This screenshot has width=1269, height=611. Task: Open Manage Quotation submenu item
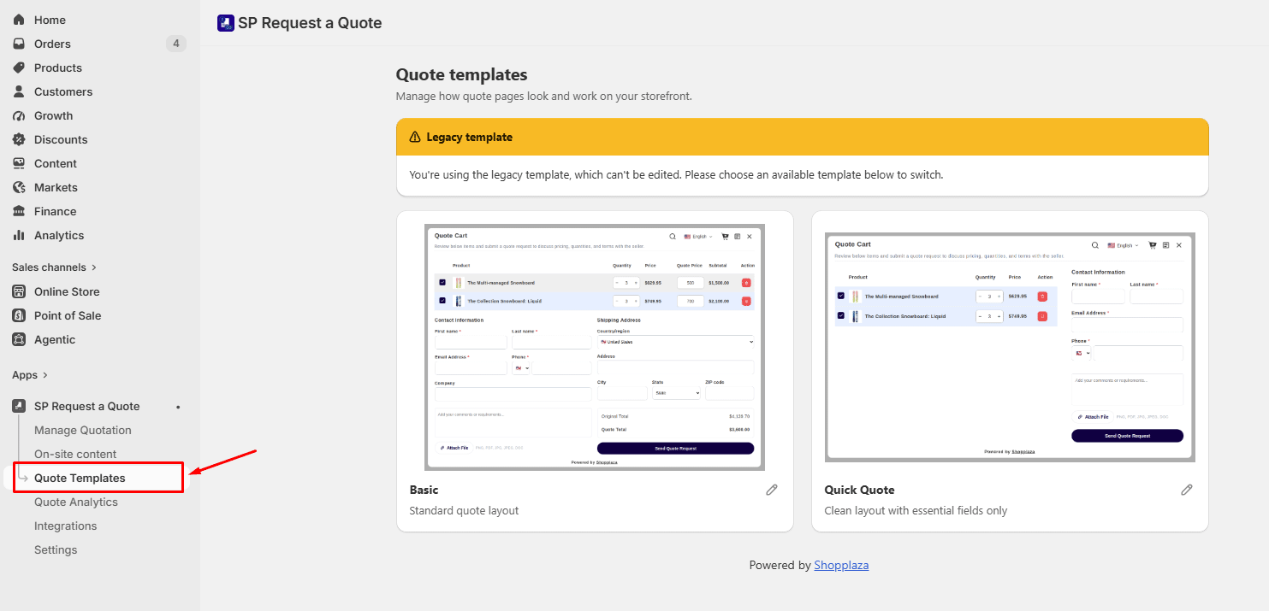click(83, 430)
